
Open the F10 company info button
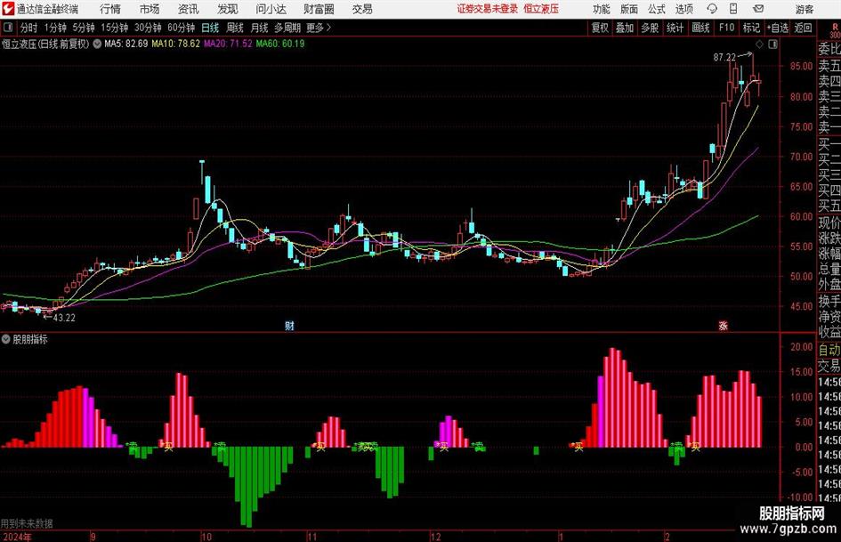tap(726, 28)
